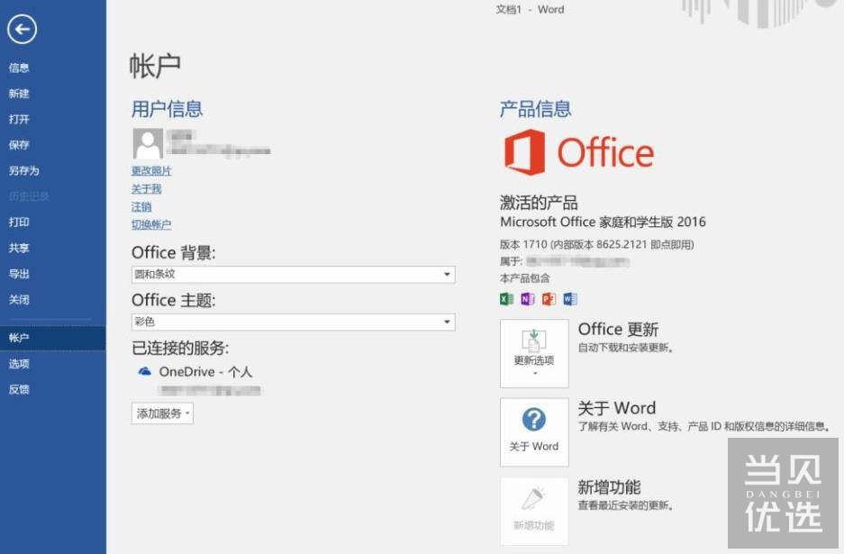This screenshot has width=844, height=554.
Task: Choose 保存 in the sidebar
Action: [x=19, y=144]
